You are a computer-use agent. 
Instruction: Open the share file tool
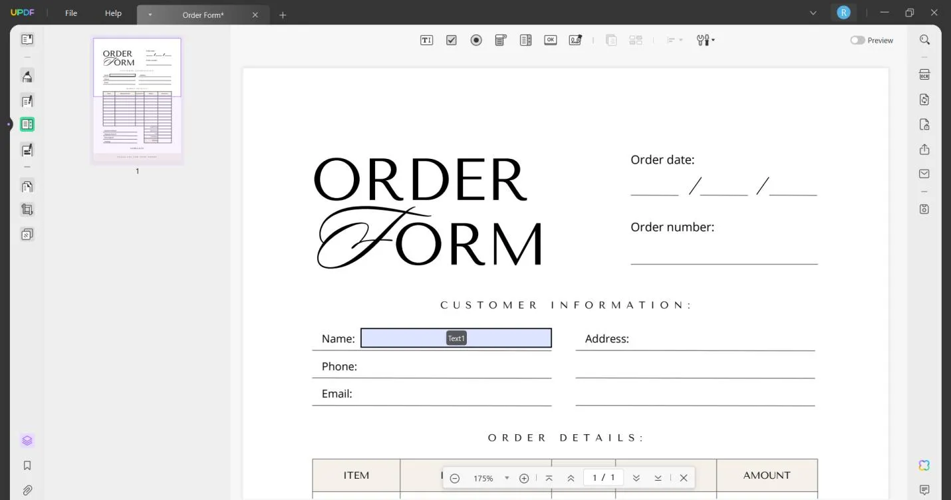[924, 150]
